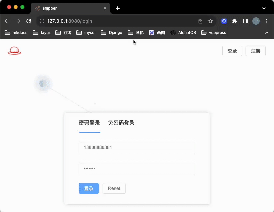
Task: Click into the password input field
Action: [x=137, y=168]
